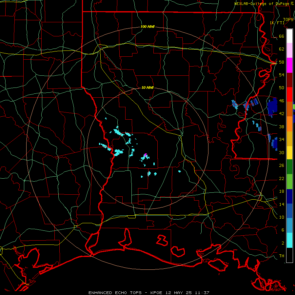
Task: Click the black TH band in legend
Action: tap(289, 255)
